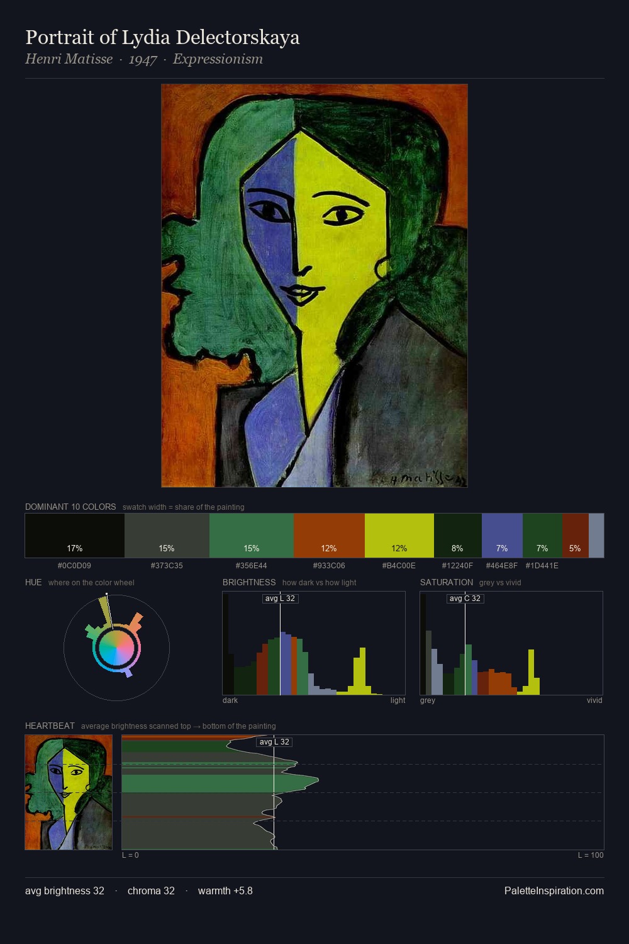
Task: Click the yellow bar in saturation histogram
Action: click(532, 672)
